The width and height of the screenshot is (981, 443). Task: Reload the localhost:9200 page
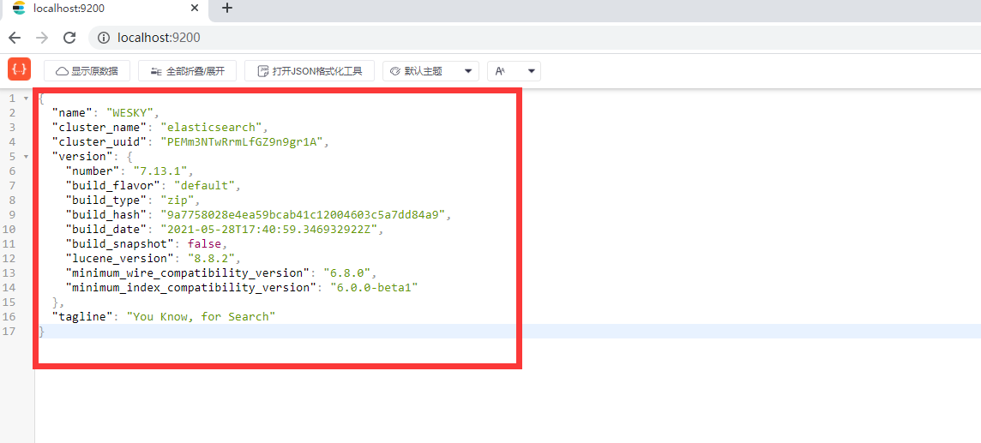[x=69, y=38]
